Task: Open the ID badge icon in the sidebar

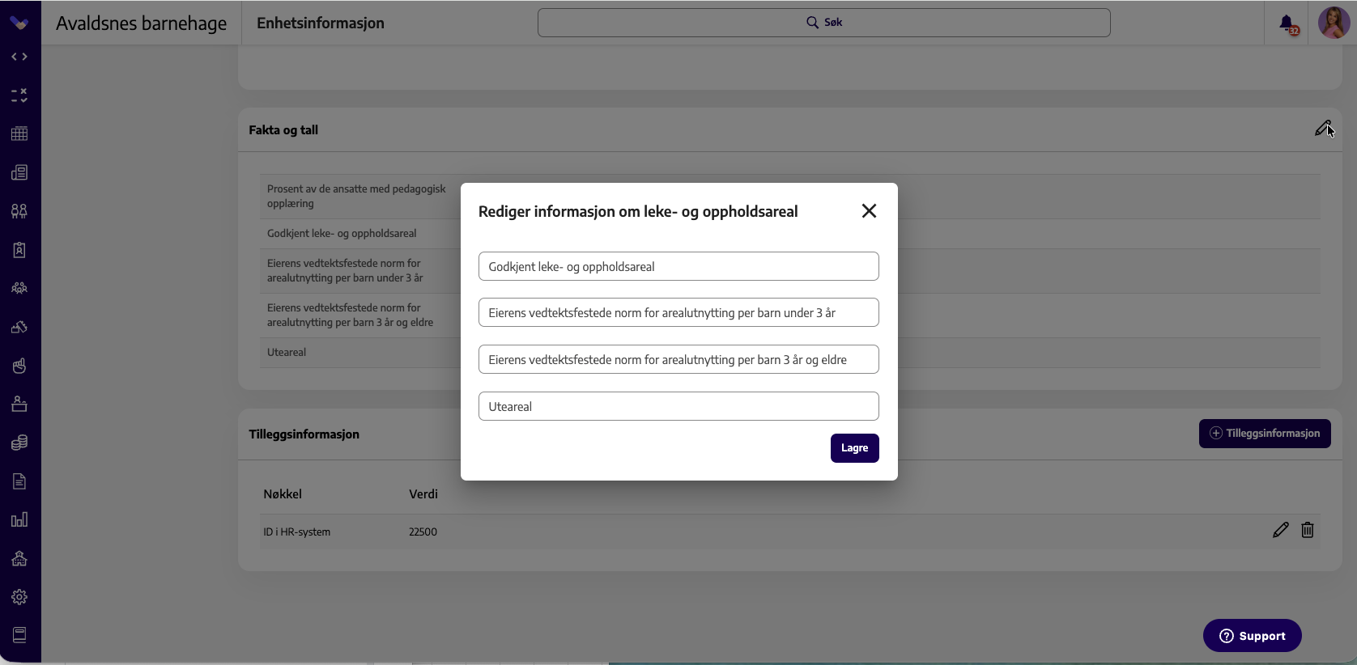Action: [x=19, y=250]
